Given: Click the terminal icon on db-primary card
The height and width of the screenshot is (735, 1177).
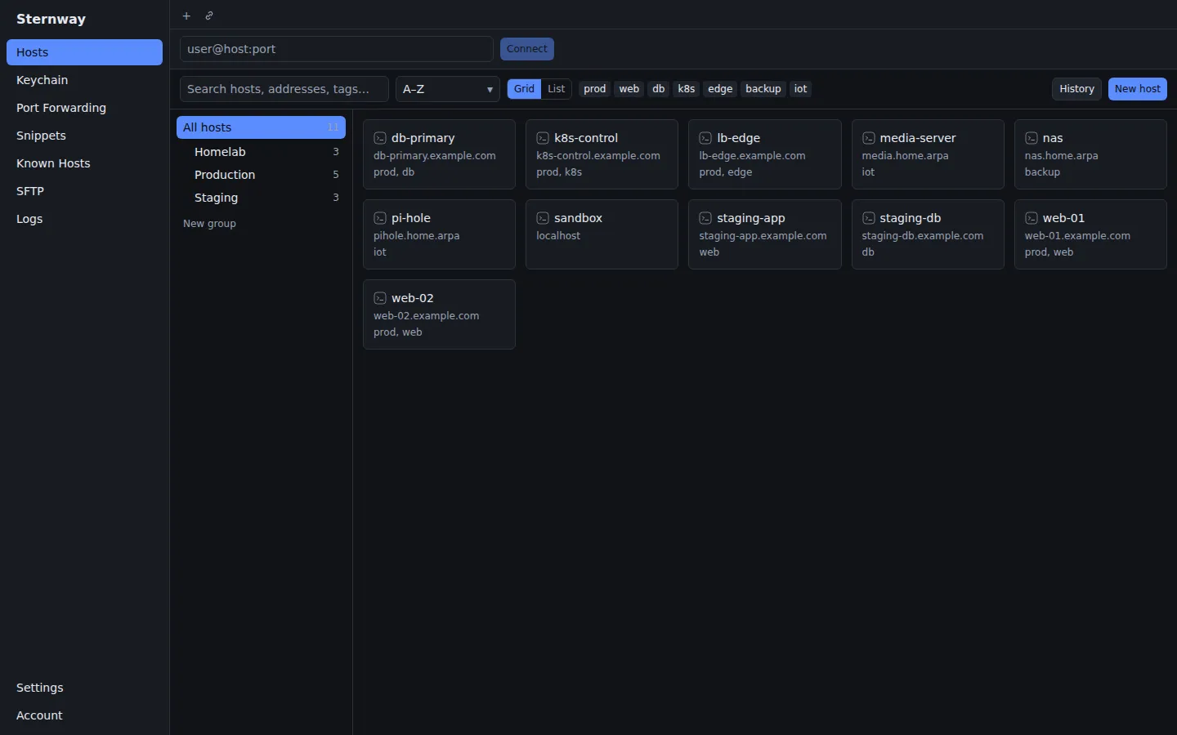Looking at the screenshot, I should click(x=380, y=138).
